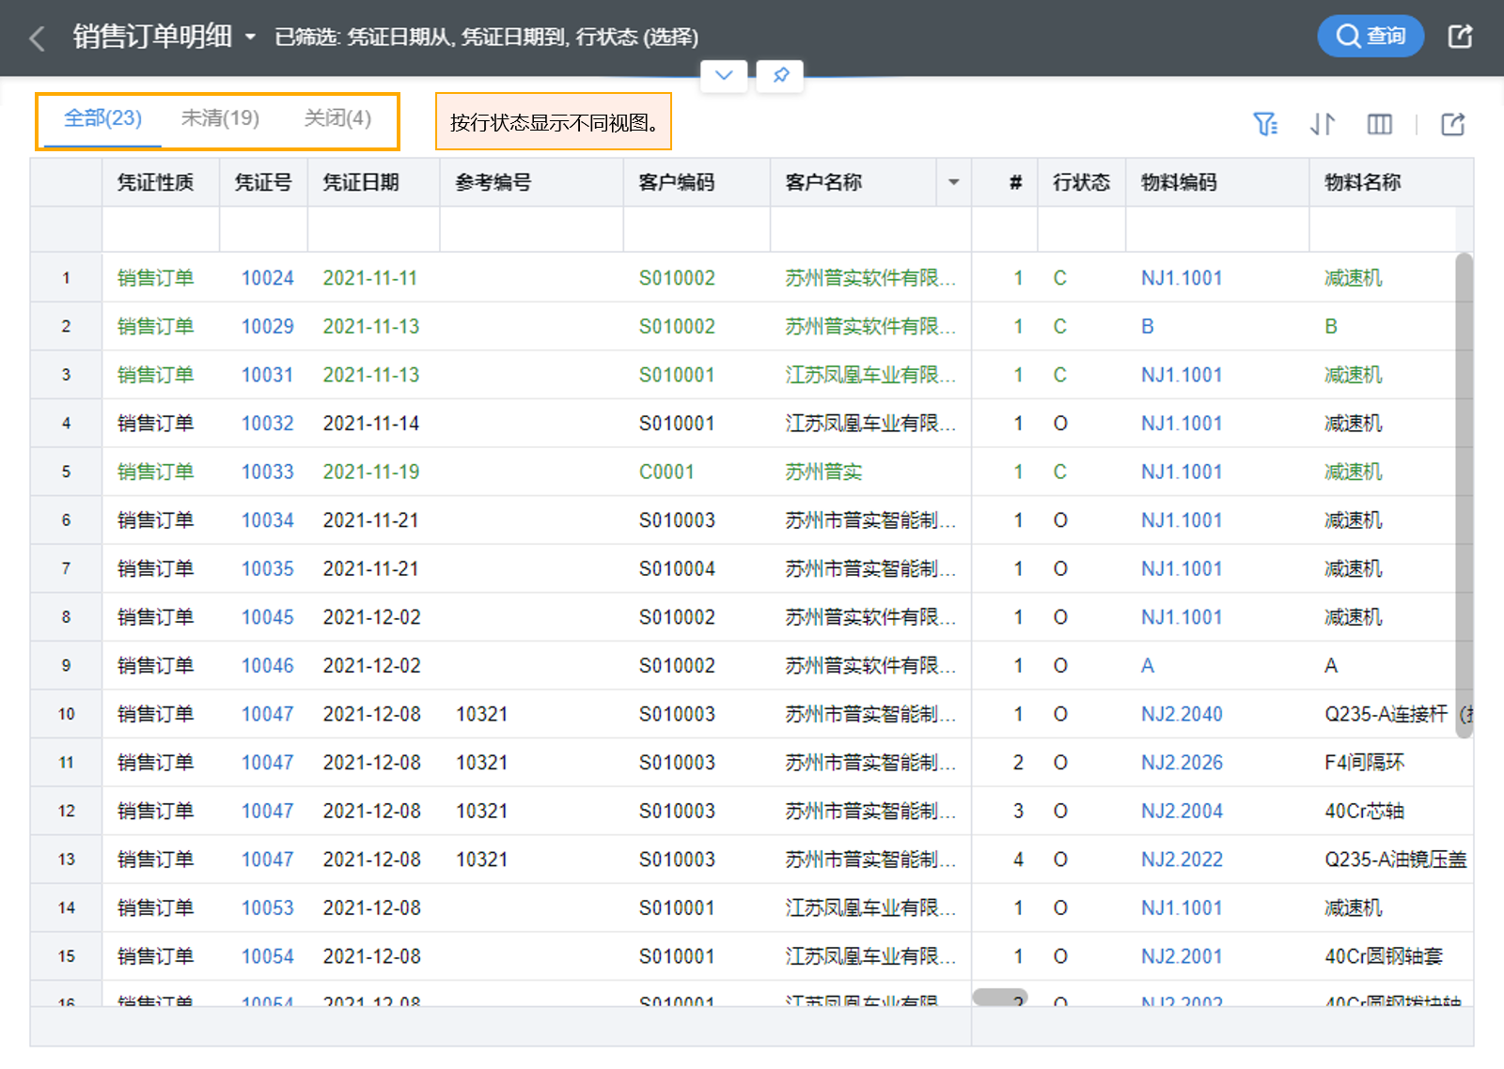Open voucher number 10029 link
The width and height of the screenshot is (1504, 1069).
(x=267, y=326)
